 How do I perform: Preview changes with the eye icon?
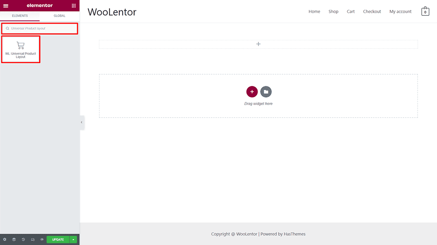click(x=42, y=240)
